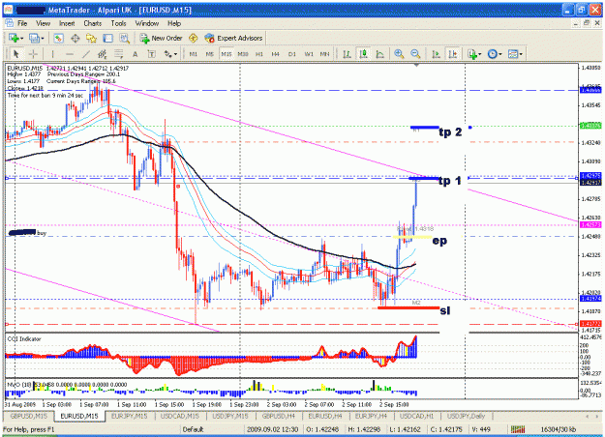Select the arrow Cursor tool

(16, 54)
